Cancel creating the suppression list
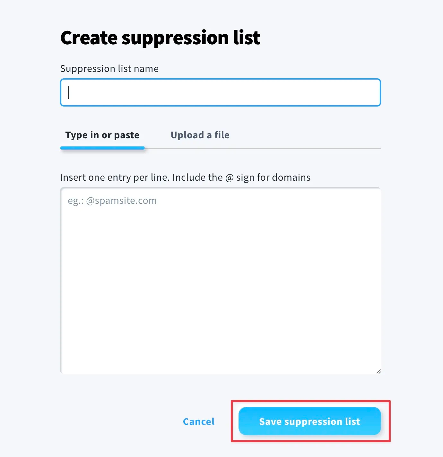This screenshot has height=457, width=443. coord(198,421)
